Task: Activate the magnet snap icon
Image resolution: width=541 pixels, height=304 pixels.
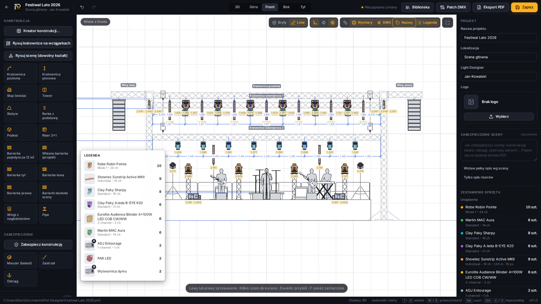Action: [x=333, y=23]
